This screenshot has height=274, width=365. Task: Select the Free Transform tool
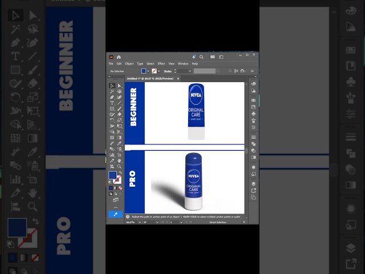tap(119, 126)
